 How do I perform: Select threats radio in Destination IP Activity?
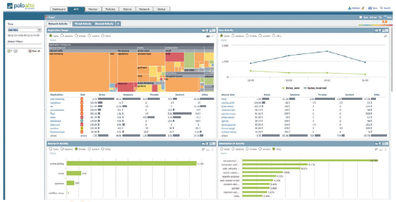tap(247, 149)
